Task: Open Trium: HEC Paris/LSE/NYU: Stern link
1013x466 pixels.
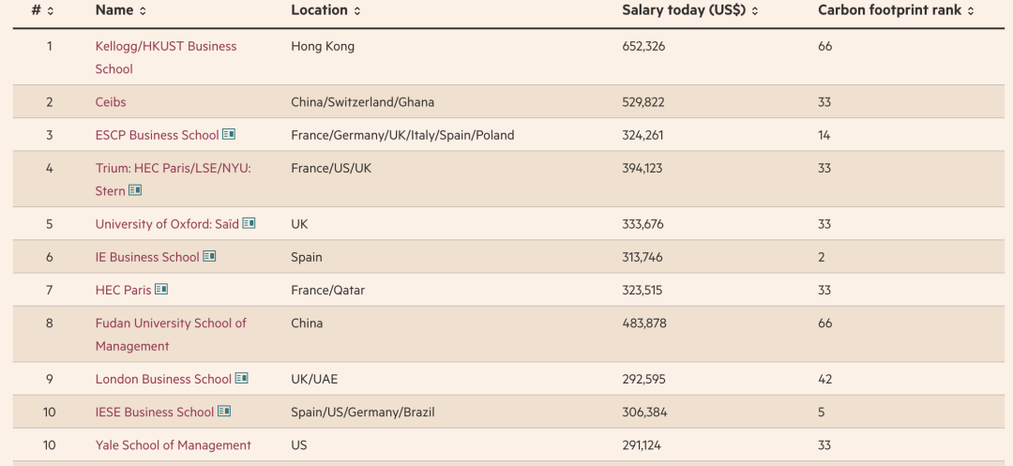Action: pos(174,179)
